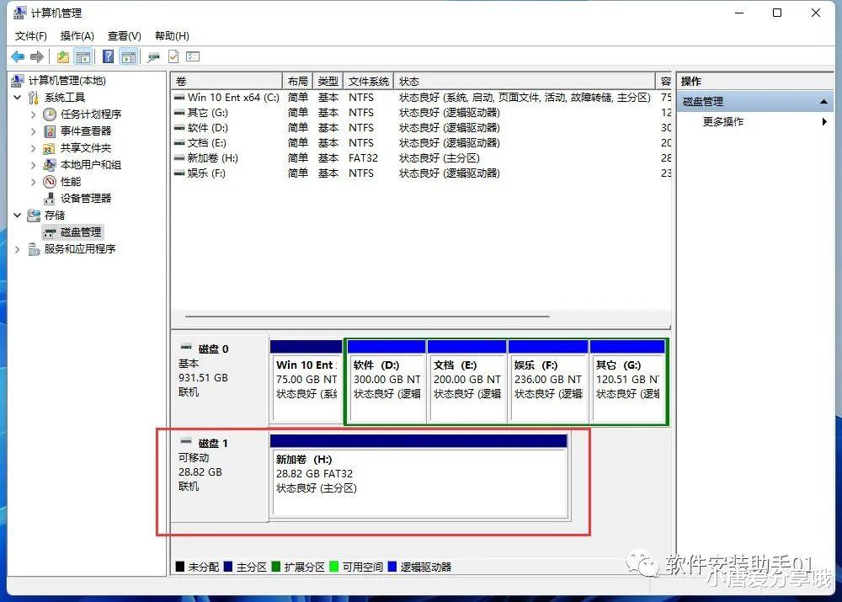
Task: Click the volume icon beside 新加卷 (H:)
Action: pos(179,158)
